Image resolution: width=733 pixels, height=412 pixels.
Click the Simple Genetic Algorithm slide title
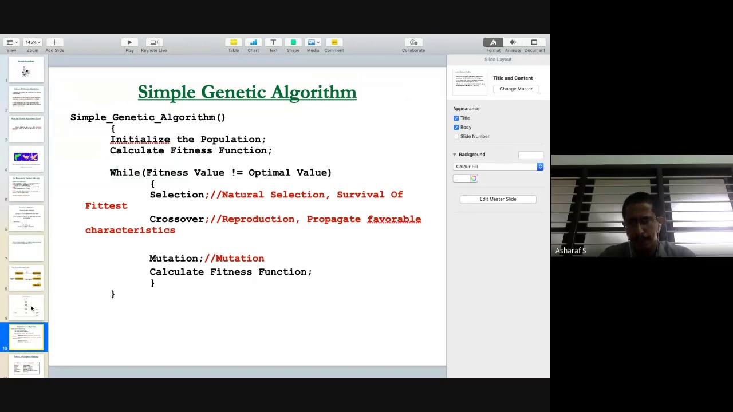(x=247, y=92)
